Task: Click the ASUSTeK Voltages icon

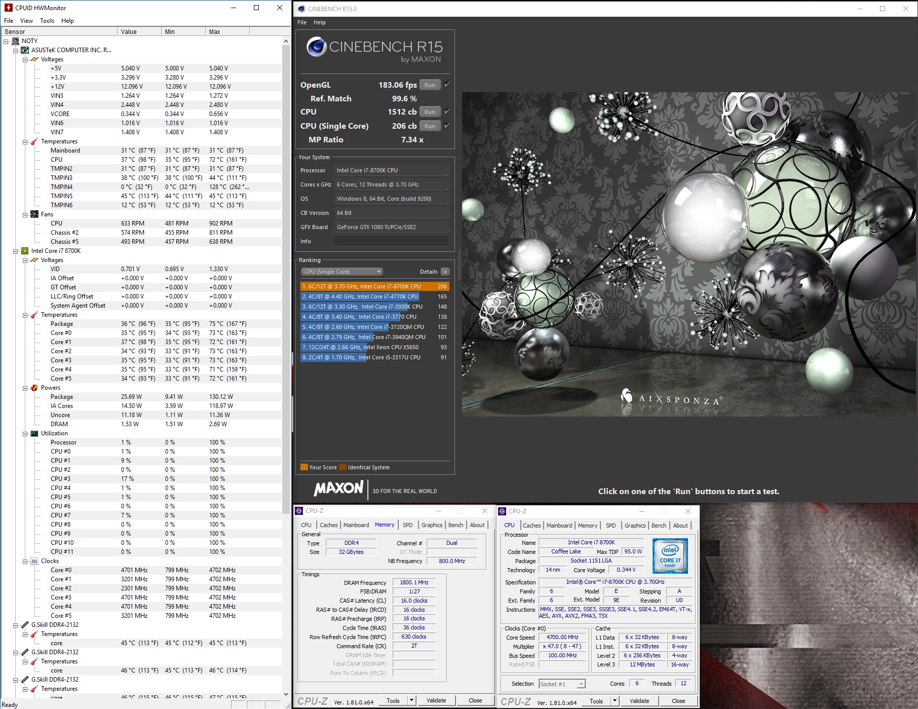Action: (x=34, y=59)
